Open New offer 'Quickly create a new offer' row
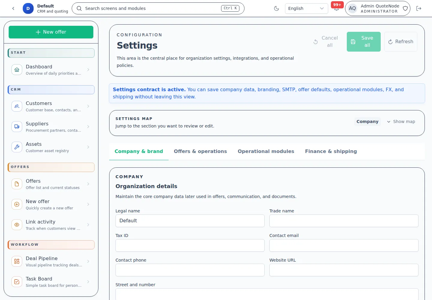The image size is (432, 300). [51, 204]
